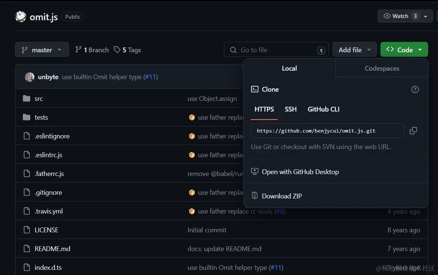View the 1 Branch link

click(x=92, y=50)
